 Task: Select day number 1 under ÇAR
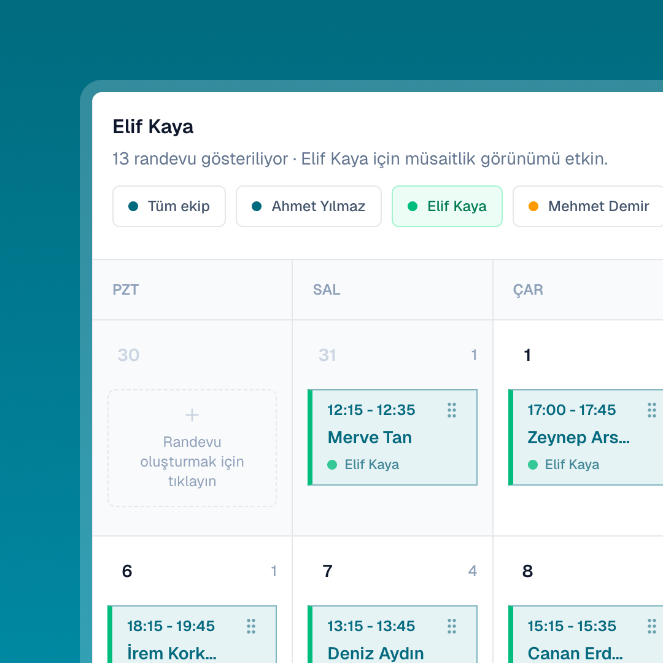click(x=527, y=355)
